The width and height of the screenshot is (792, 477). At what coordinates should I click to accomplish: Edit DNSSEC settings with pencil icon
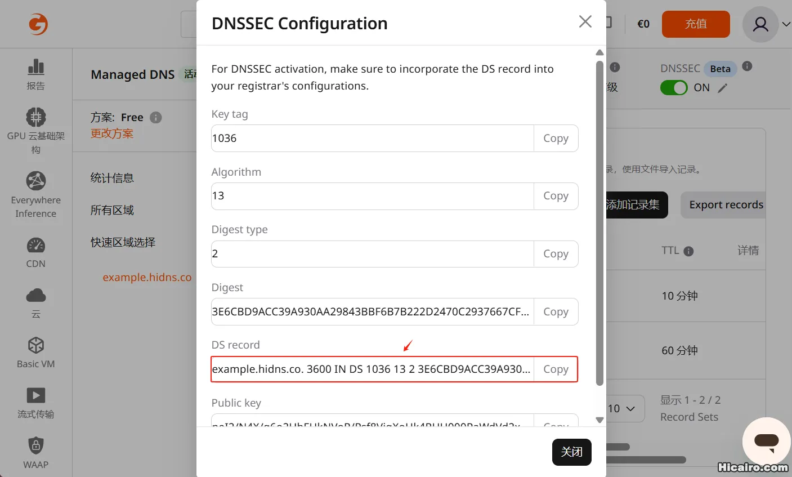click(723, 88)
